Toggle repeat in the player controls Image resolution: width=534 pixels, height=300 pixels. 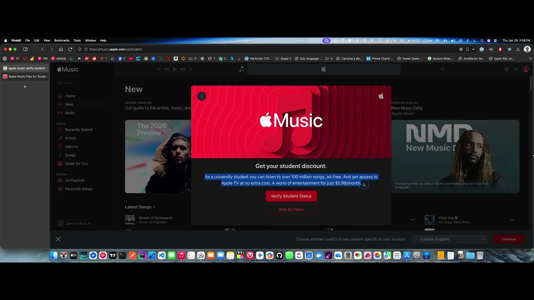[x=191, y=69]
